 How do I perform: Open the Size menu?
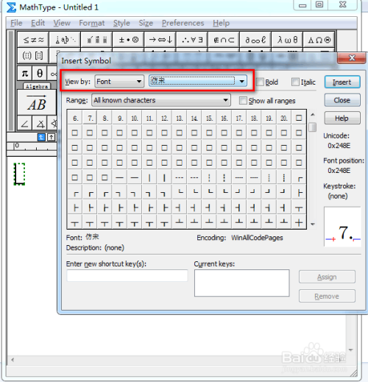(146, 23)
